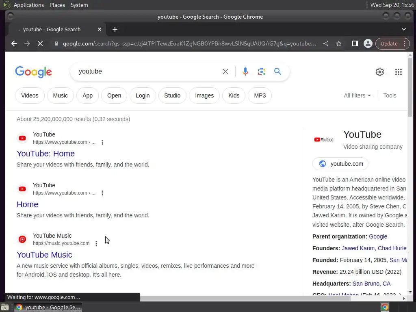Select the Open filter chip
This screenshot has width=416, height=312.
coord(114,95)
